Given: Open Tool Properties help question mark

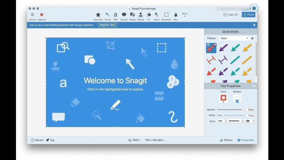Looking at the screenshot, I should [254, 86].
